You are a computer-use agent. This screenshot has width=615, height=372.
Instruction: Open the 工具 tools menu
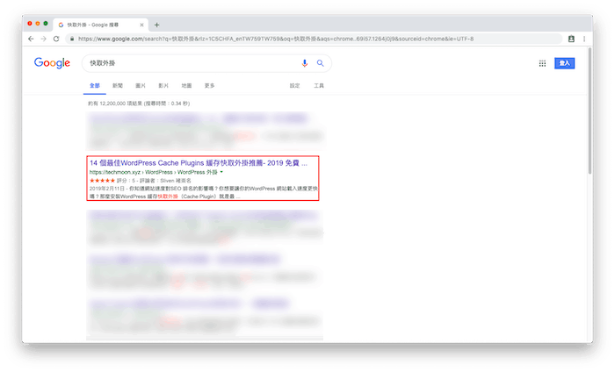(x=319, y=86)
